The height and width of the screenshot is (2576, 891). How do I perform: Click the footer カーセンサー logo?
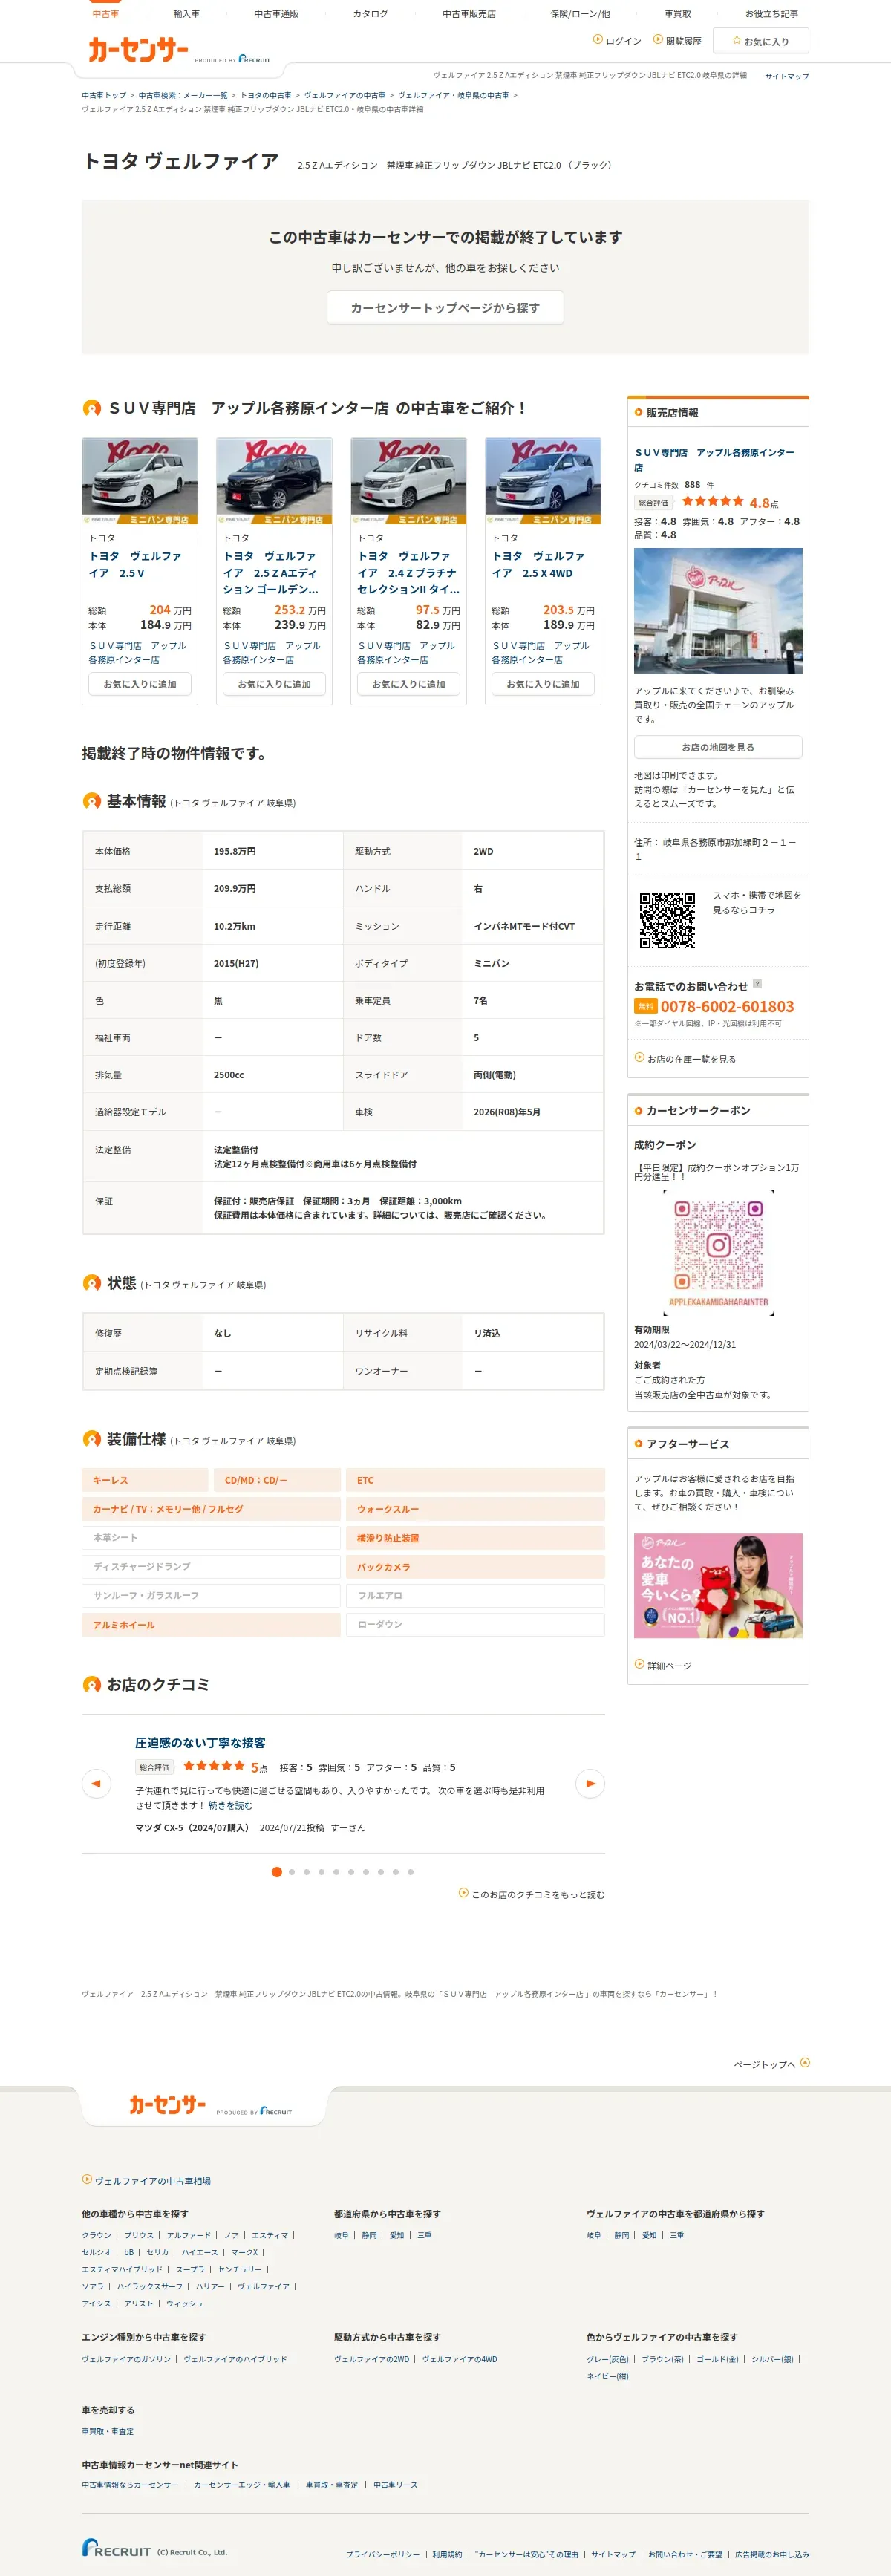tap(167, 2105)
